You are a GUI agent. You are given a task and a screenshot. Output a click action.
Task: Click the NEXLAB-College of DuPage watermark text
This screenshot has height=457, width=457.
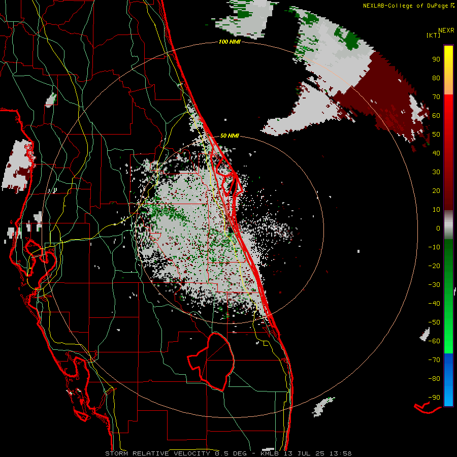[x=406, y=6]
